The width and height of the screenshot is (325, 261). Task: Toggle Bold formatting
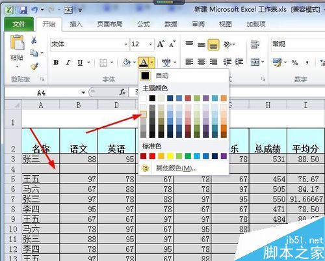point(56,62)
